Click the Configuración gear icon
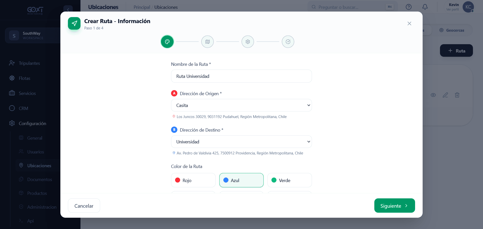This screenshot has width=483, height=229. click(12, 123)
